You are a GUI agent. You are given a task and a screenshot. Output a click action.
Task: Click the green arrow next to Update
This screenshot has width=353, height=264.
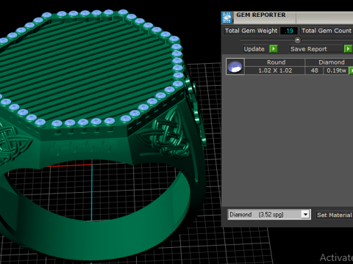pyautogui.click(x=274, y=49)
